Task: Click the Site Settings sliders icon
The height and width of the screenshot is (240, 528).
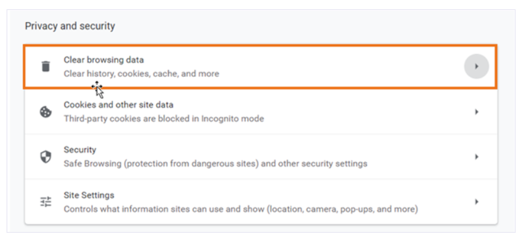Action: [x=46, y=202]
